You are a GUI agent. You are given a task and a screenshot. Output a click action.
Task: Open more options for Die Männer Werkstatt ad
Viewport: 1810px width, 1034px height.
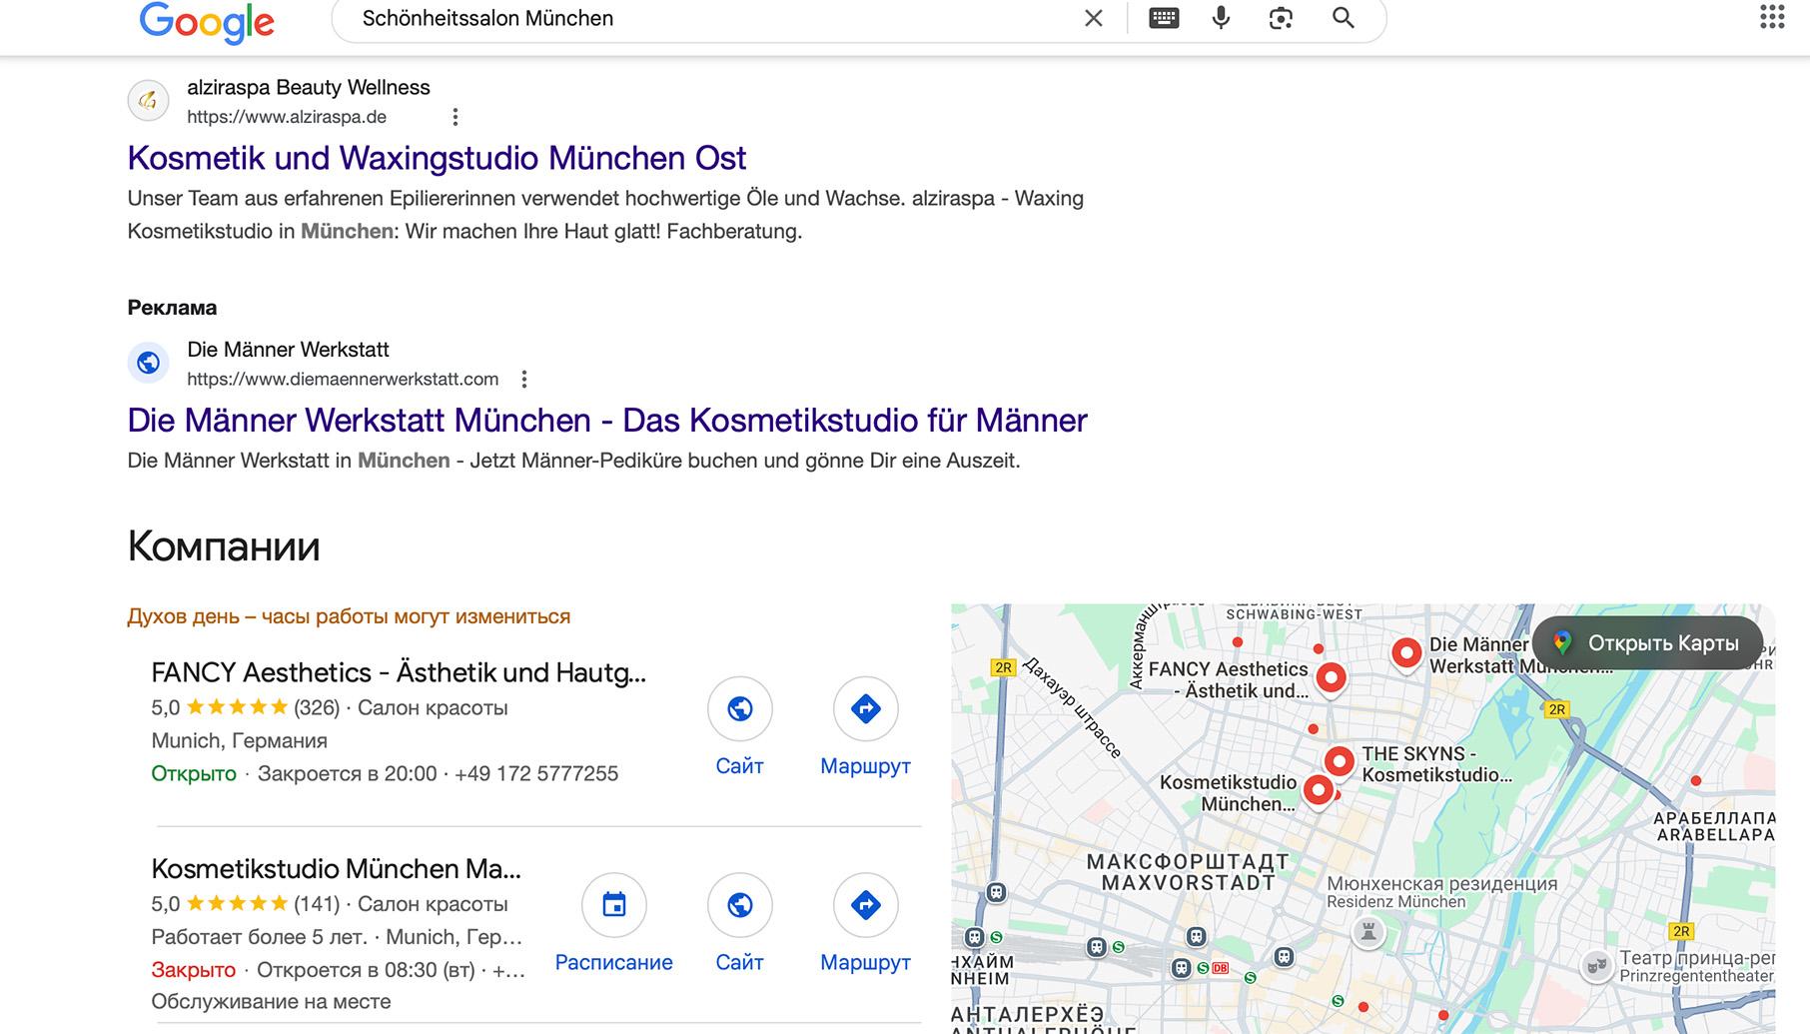point(524,379)
